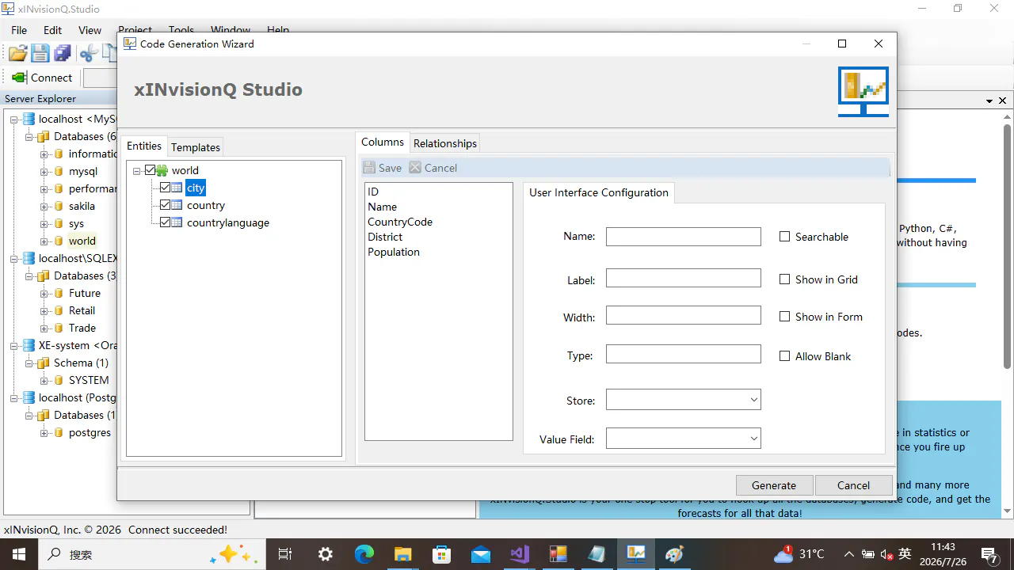Select the Columns tab
This screenshot has width=1014, height=570.
tap(383, 142)
